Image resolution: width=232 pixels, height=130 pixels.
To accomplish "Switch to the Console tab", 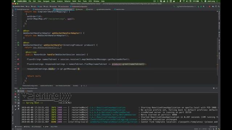I will pos(21,91).
